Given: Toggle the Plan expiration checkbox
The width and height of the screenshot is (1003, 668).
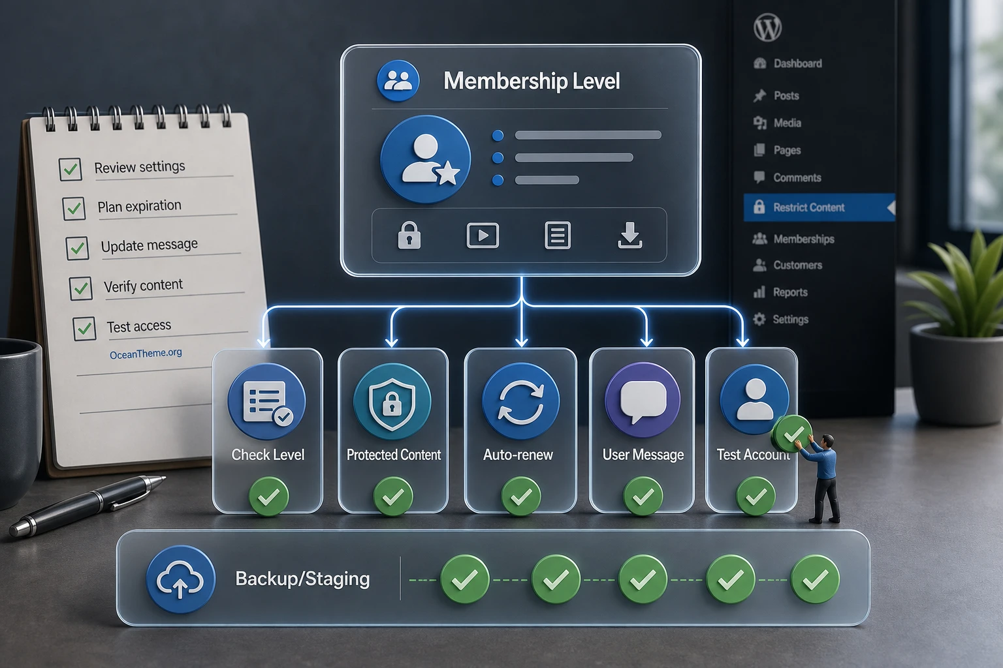Looking at the screenshot, I should click(x=74, y=209).
